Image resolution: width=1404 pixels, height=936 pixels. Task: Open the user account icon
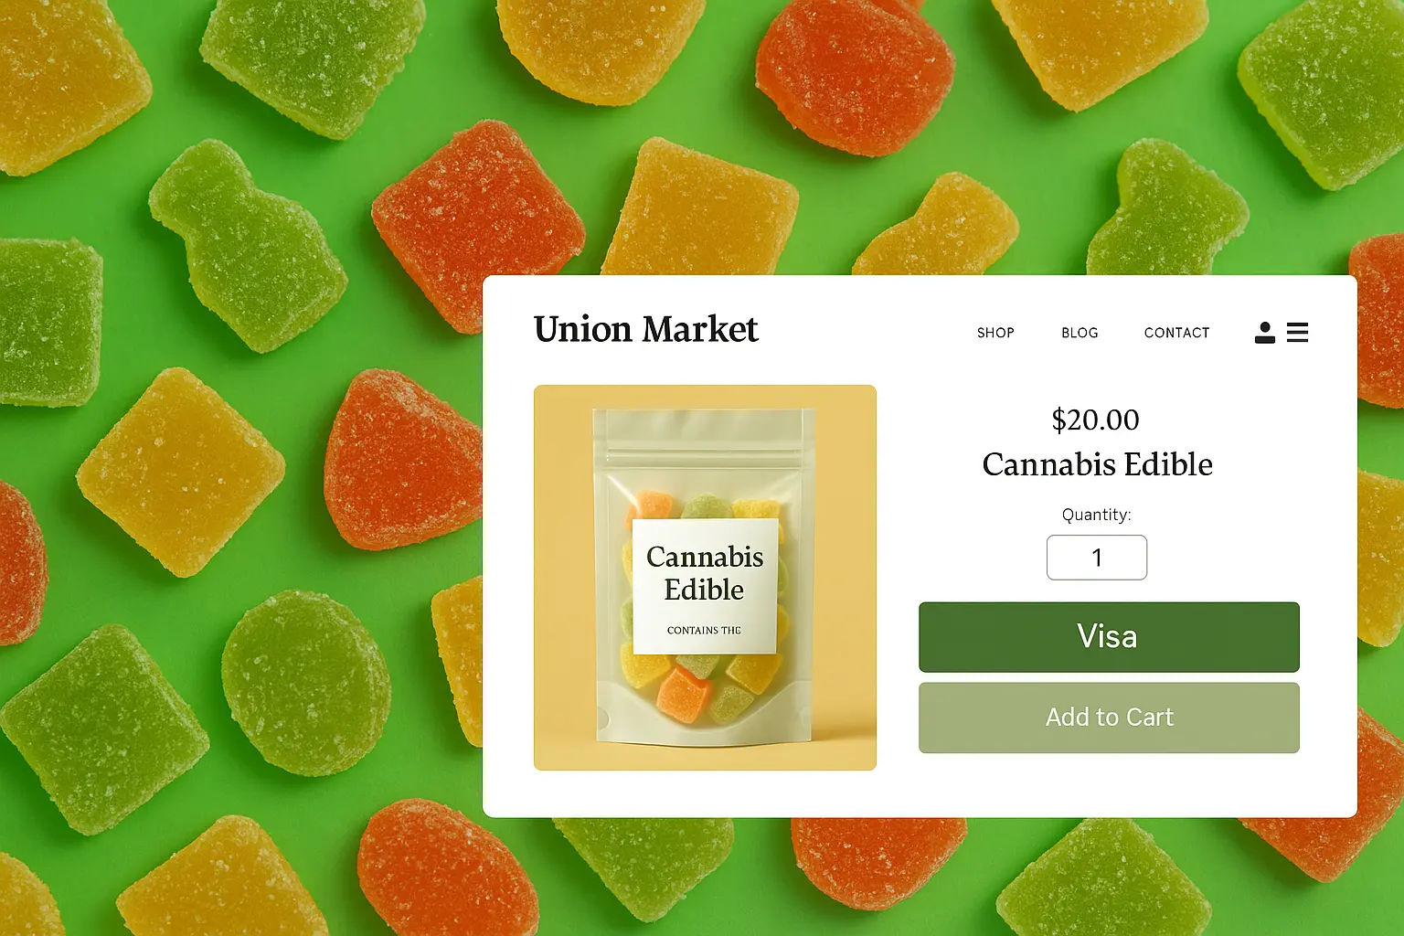click(1265, 333)
